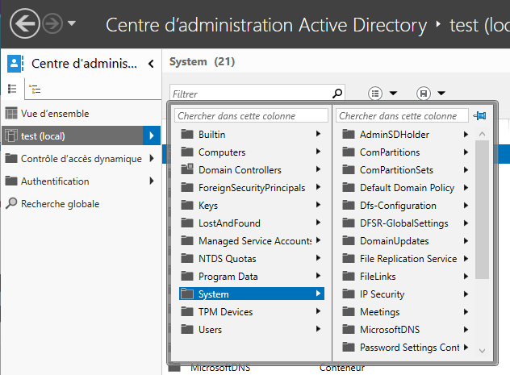Expand the MicrosoftDNS folder arrow
This screenshot has height=375, width=510.
pos(466,330)
